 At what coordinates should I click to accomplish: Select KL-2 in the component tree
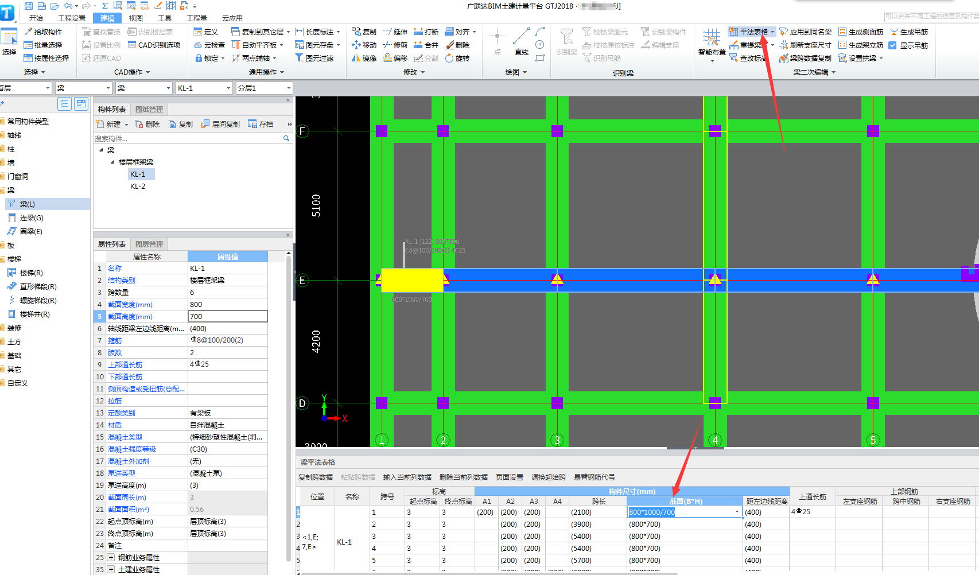pos(138,186)
